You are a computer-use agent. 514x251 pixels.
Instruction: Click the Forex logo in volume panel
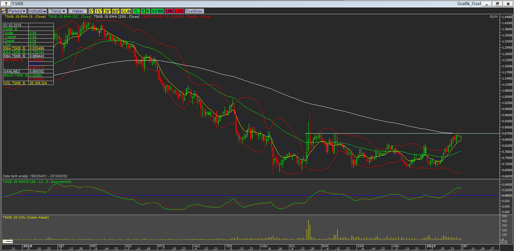click(x=7, y=241)
